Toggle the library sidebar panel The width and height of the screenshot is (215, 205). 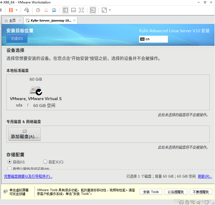[65, 10]
